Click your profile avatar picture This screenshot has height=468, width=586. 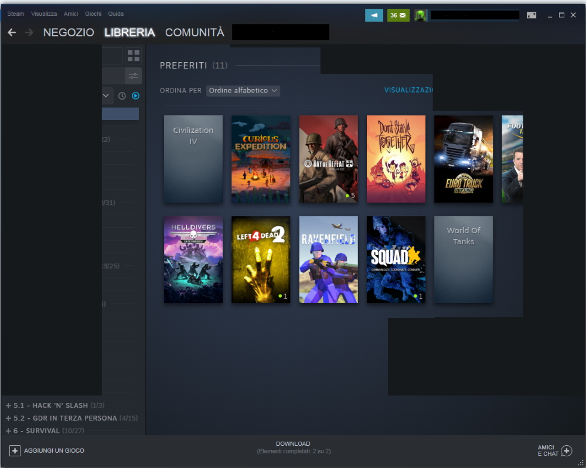tap(420, 15)
